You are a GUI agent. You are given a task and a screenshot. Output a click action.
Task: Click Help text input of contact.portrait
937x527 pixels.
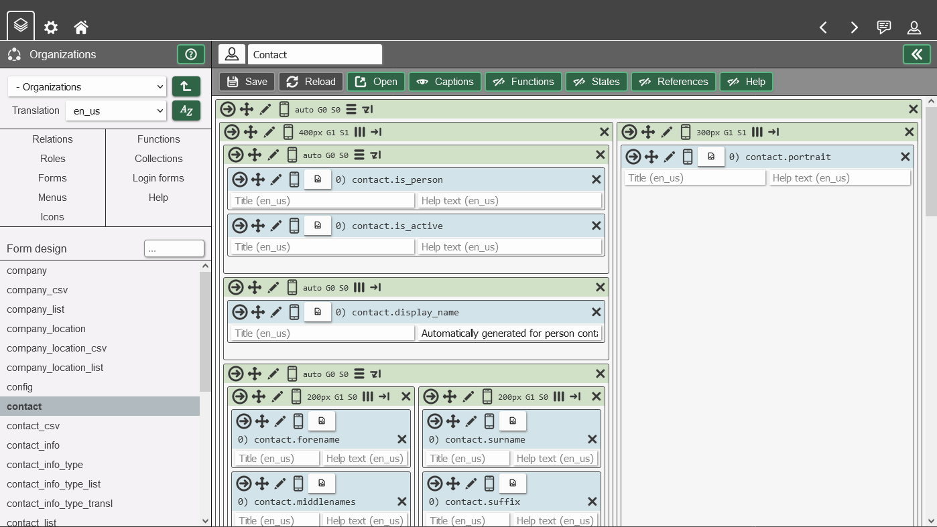coord(840,178)
